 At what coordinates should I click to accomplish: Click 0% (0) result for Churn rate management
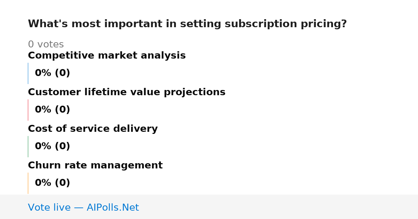coord(53,183)
